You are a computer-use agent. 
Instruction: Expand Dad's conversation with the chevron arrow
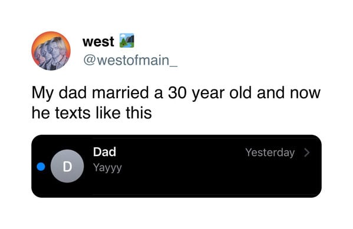306,152
